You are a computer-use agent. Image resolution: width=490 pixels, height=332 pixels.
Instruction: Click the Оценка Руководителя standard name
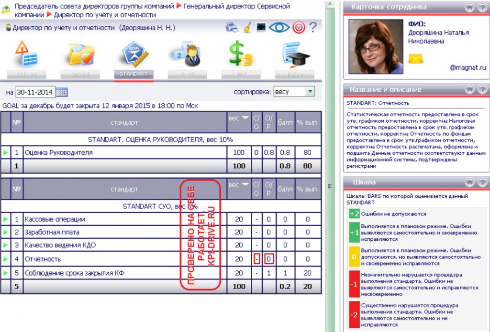[x=59, y=152]
